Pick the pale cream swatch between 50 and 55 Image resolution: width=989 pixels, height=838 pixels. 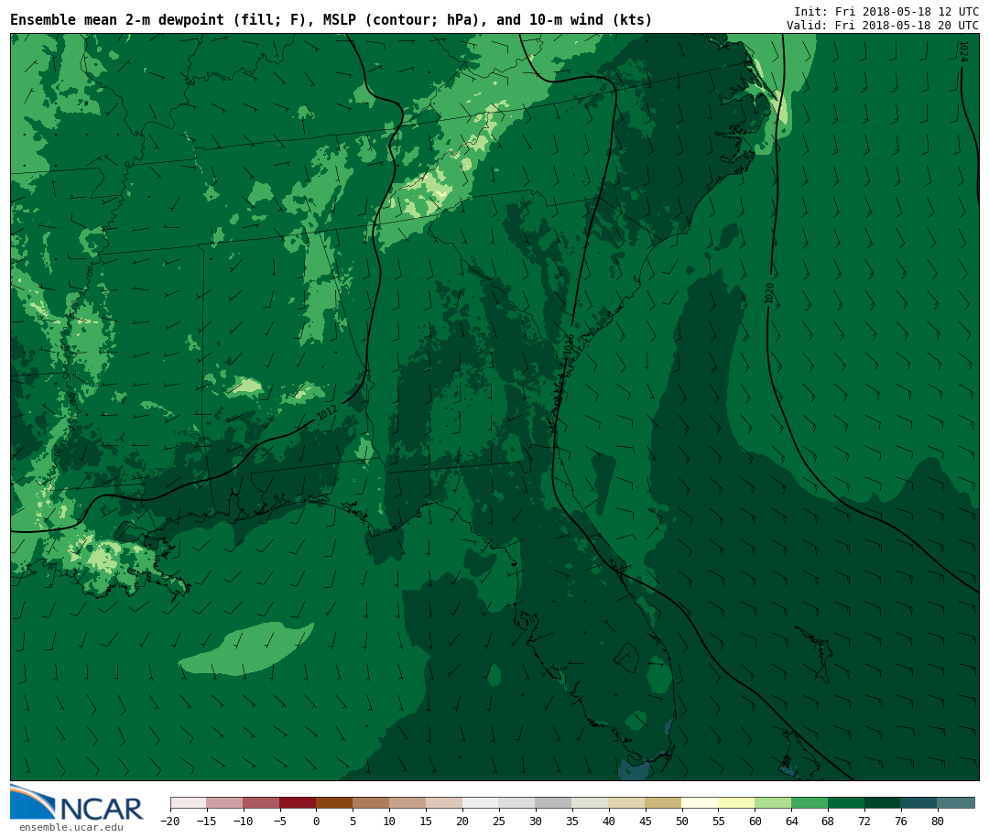(x=701, y=803)
